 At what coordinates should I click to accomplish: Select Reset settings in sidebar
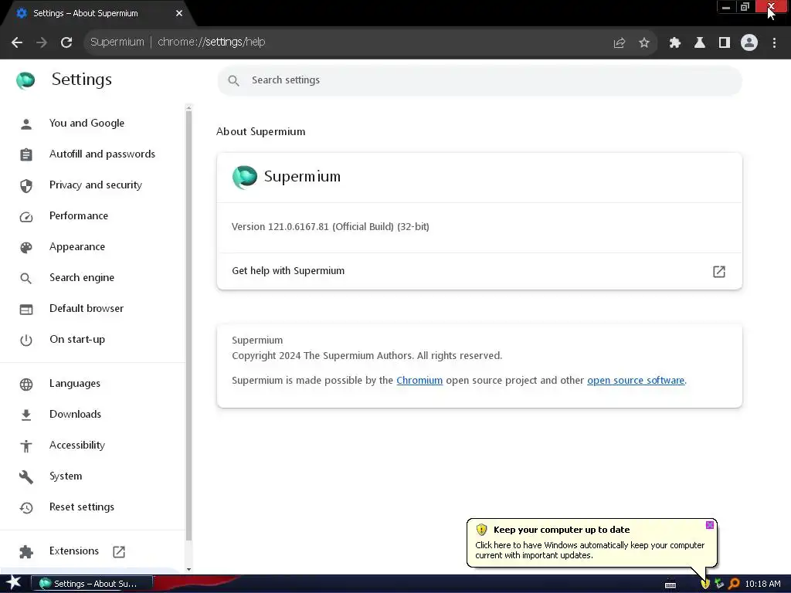pyautogui.click(x=82, y=507)
